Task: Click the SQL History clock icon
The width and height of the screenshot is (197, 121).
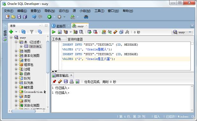Action: (121, 32)
